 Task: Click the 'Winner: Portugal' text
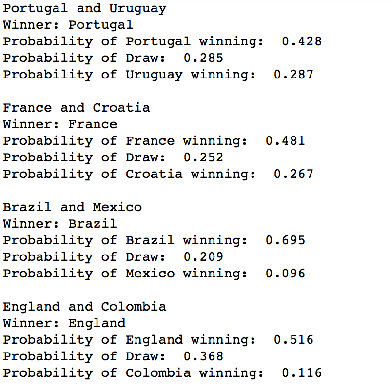[x=68, y=25]
